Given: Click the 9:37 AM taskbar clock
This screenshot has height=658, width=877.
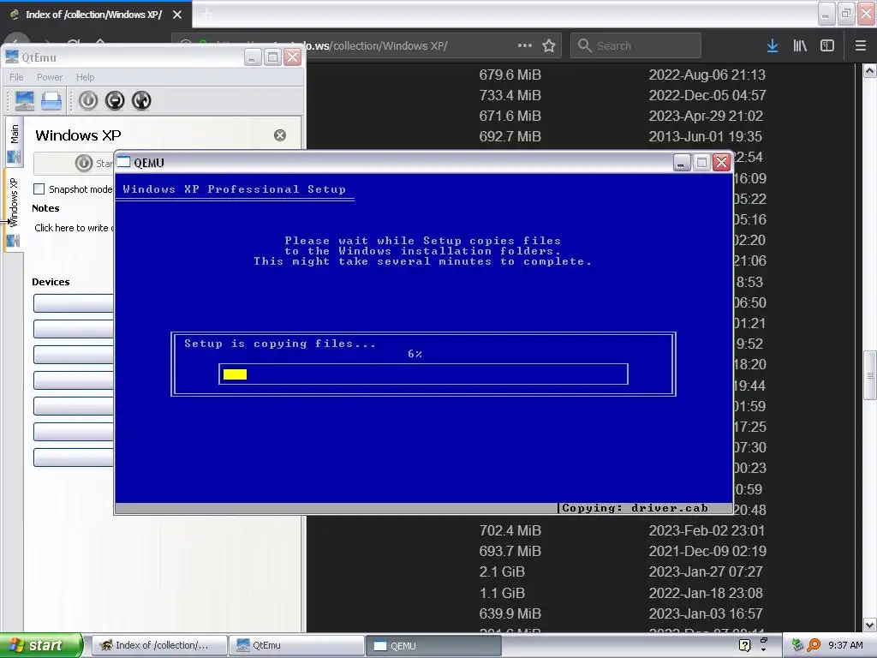Looking at the screenshot, I should (x=845, y=645).
